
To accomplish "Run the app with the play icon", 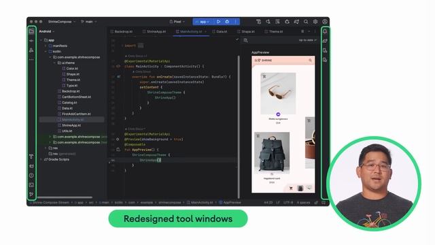I will click(x=219, y=21).
